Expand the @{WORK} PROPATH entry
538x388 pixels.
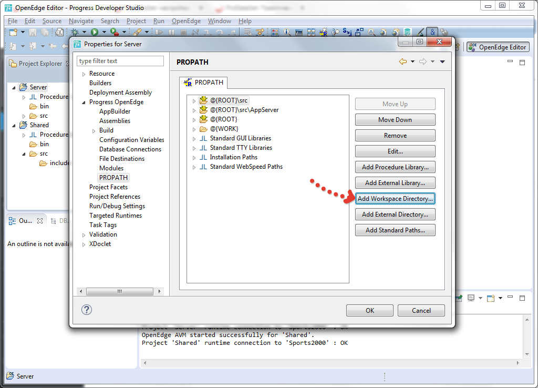(x=194, y=129)
